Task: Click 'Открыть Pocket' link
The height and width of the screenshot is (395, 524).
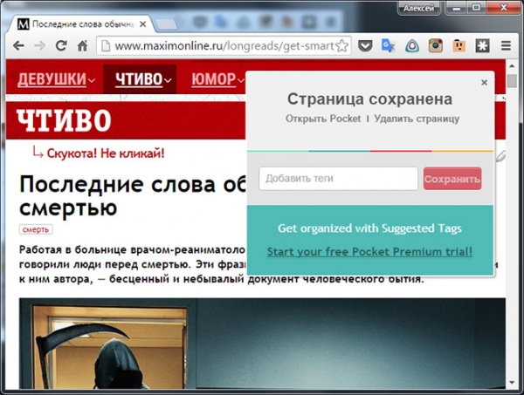Action: pyautogui.click(x=323, y=119)
